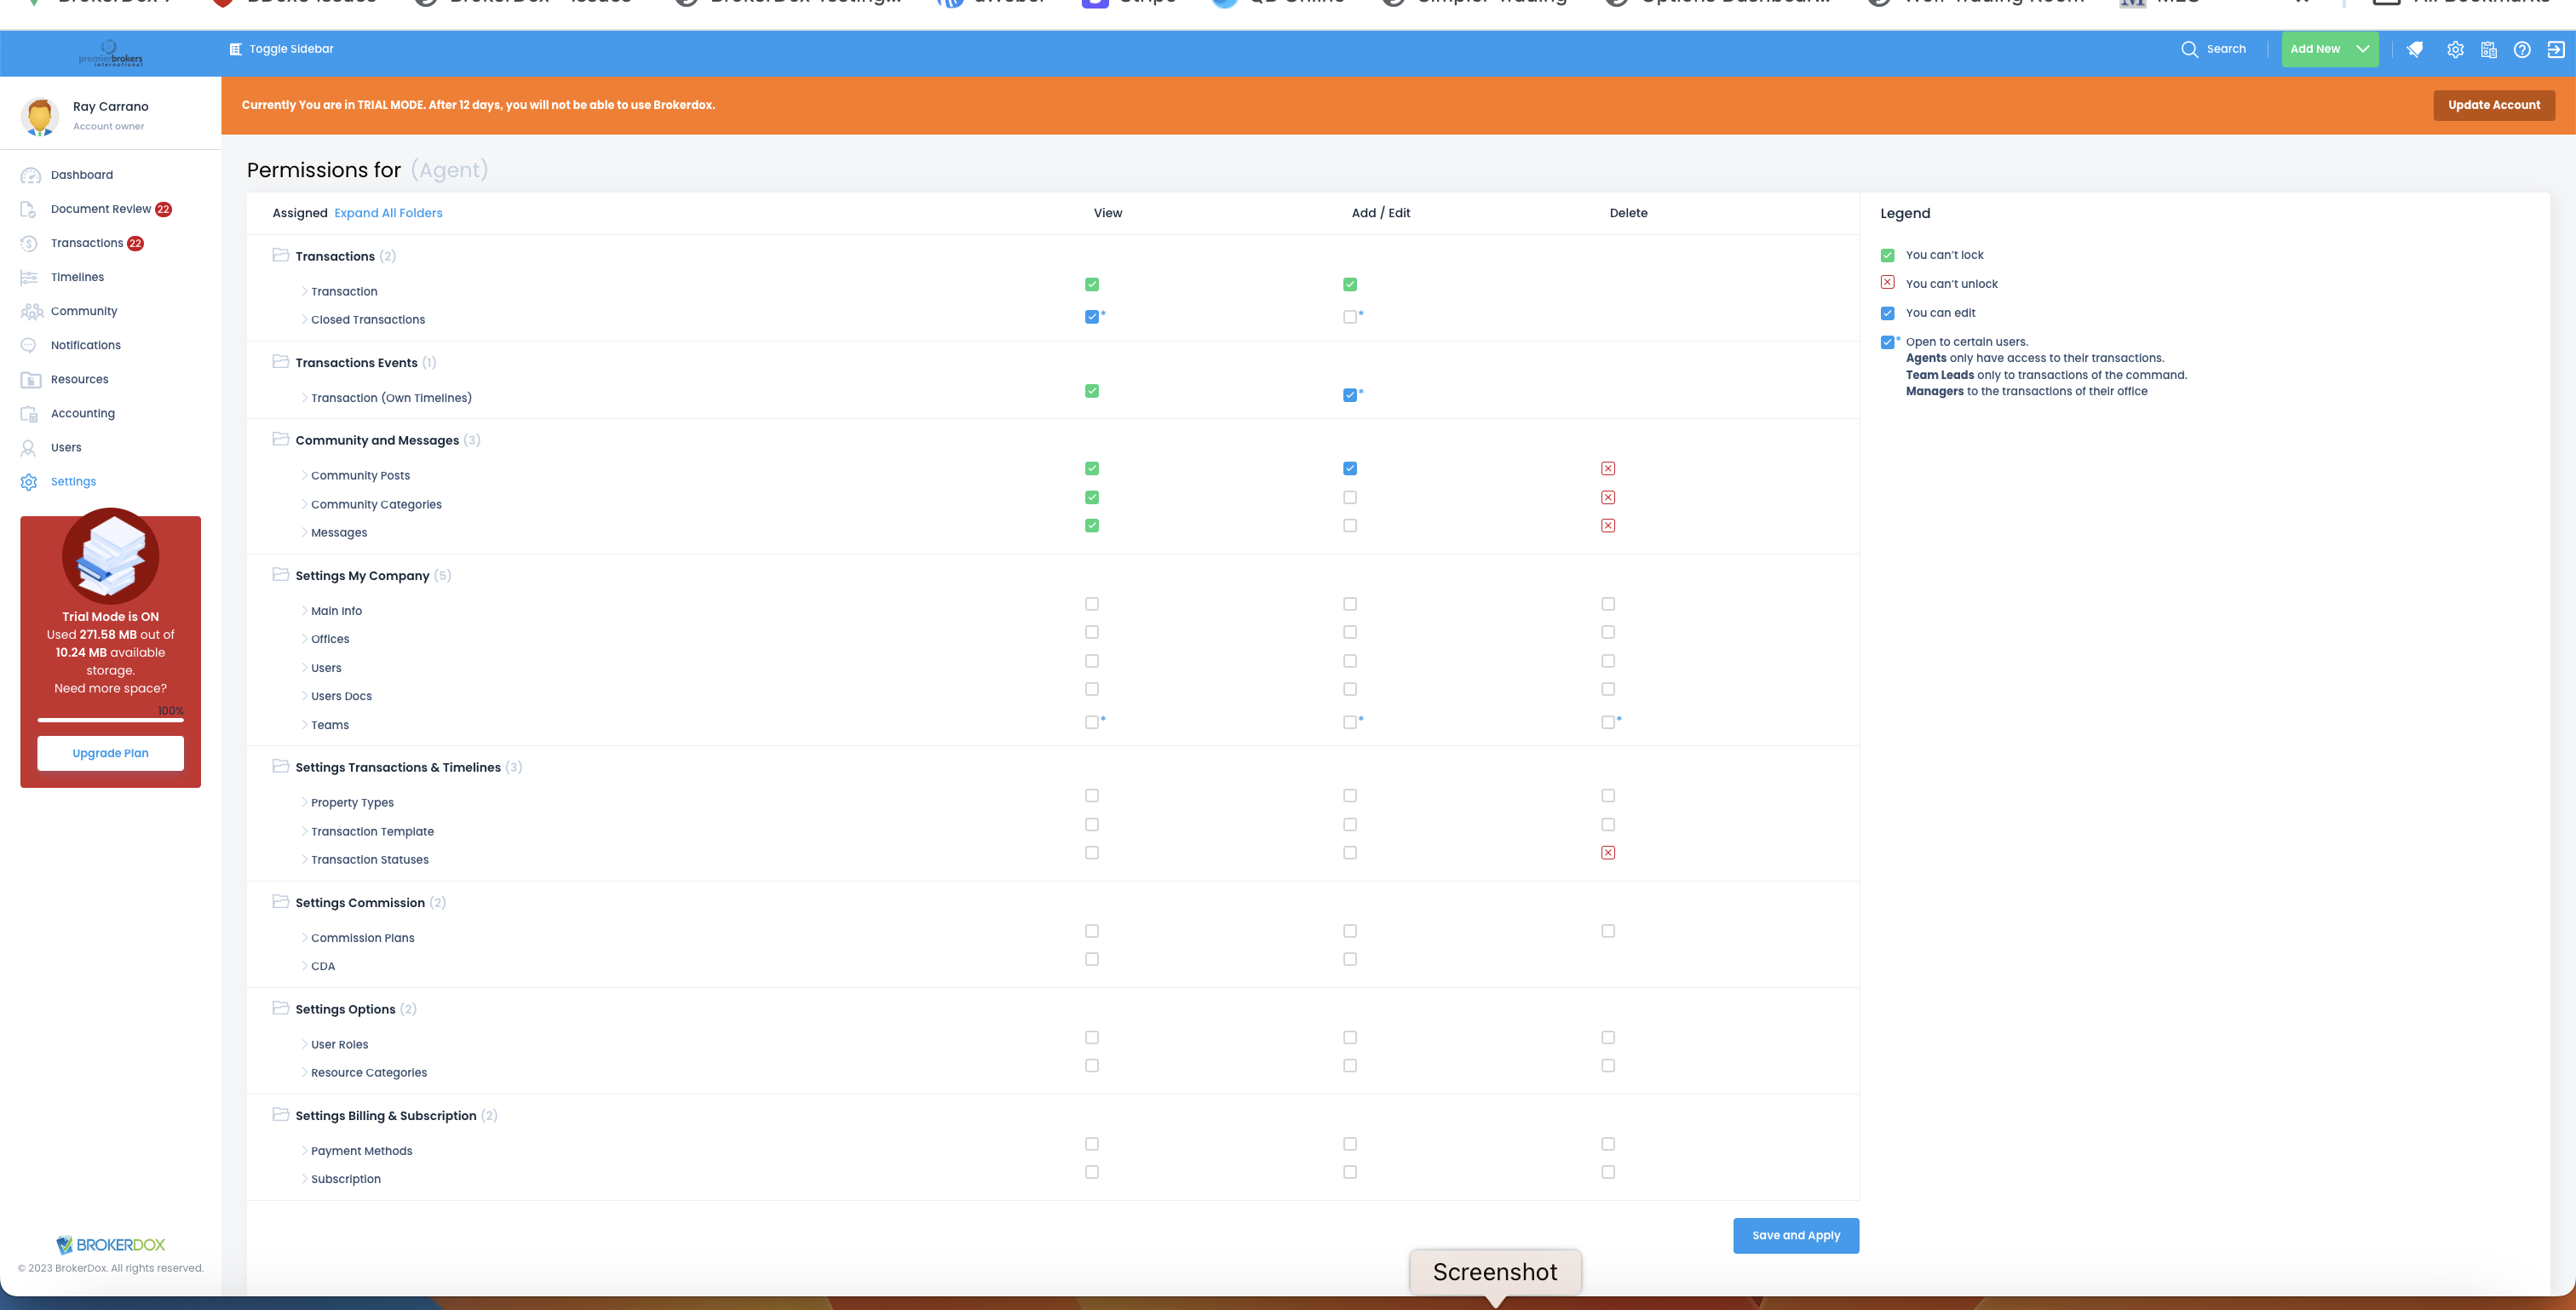Enable Closed Transactions Add/Edit checkbox
Screen dimensions: 2576x1310
point(1350,317)
